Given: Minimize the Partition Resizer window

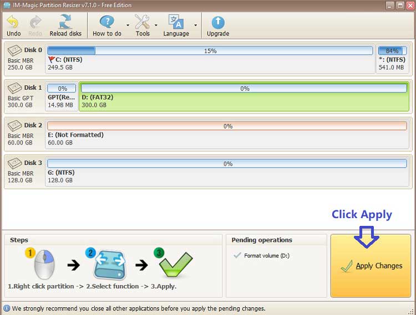Looking at the screenshot, I should (x=390, y=6).
